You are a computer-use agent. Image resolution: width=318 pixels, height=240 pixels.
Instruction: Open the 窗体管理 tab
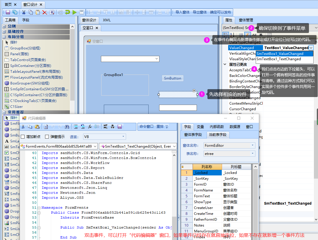pyautogui.click(x=246, y=20)
